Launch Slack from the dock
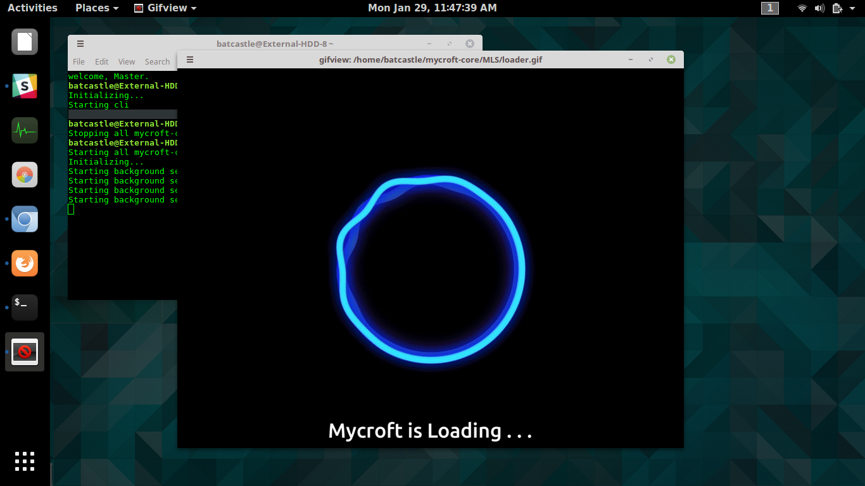Image resolution: width=865 pixels, height=486 pixels. click(x=25, y=86)
